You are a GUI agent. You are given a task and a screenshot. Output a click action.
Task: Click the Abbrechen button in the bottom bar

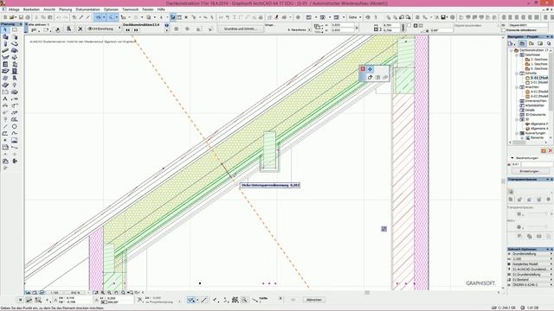pyautogui.click(x=314, y=300)
